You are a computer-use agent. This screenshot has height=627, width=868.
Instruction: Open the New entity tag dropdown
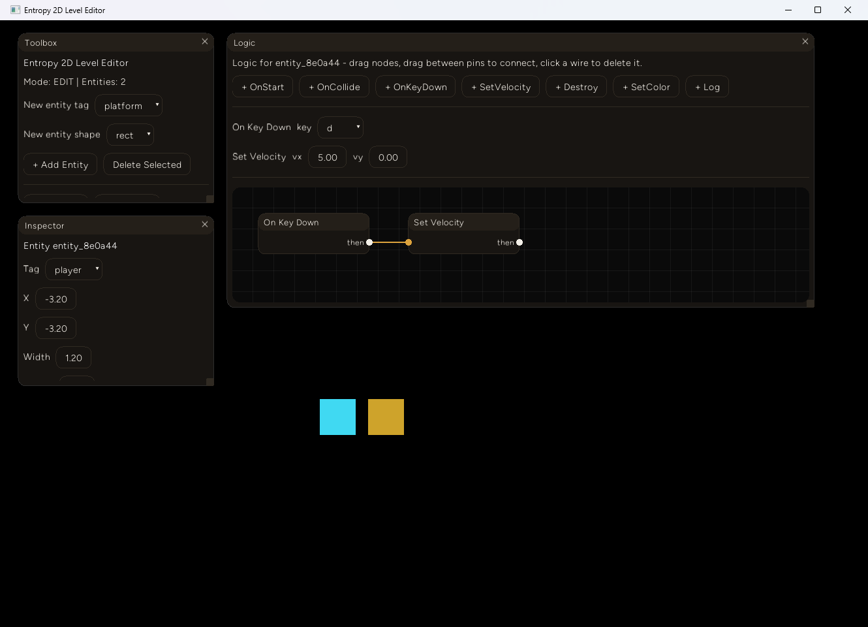(129, 105)
